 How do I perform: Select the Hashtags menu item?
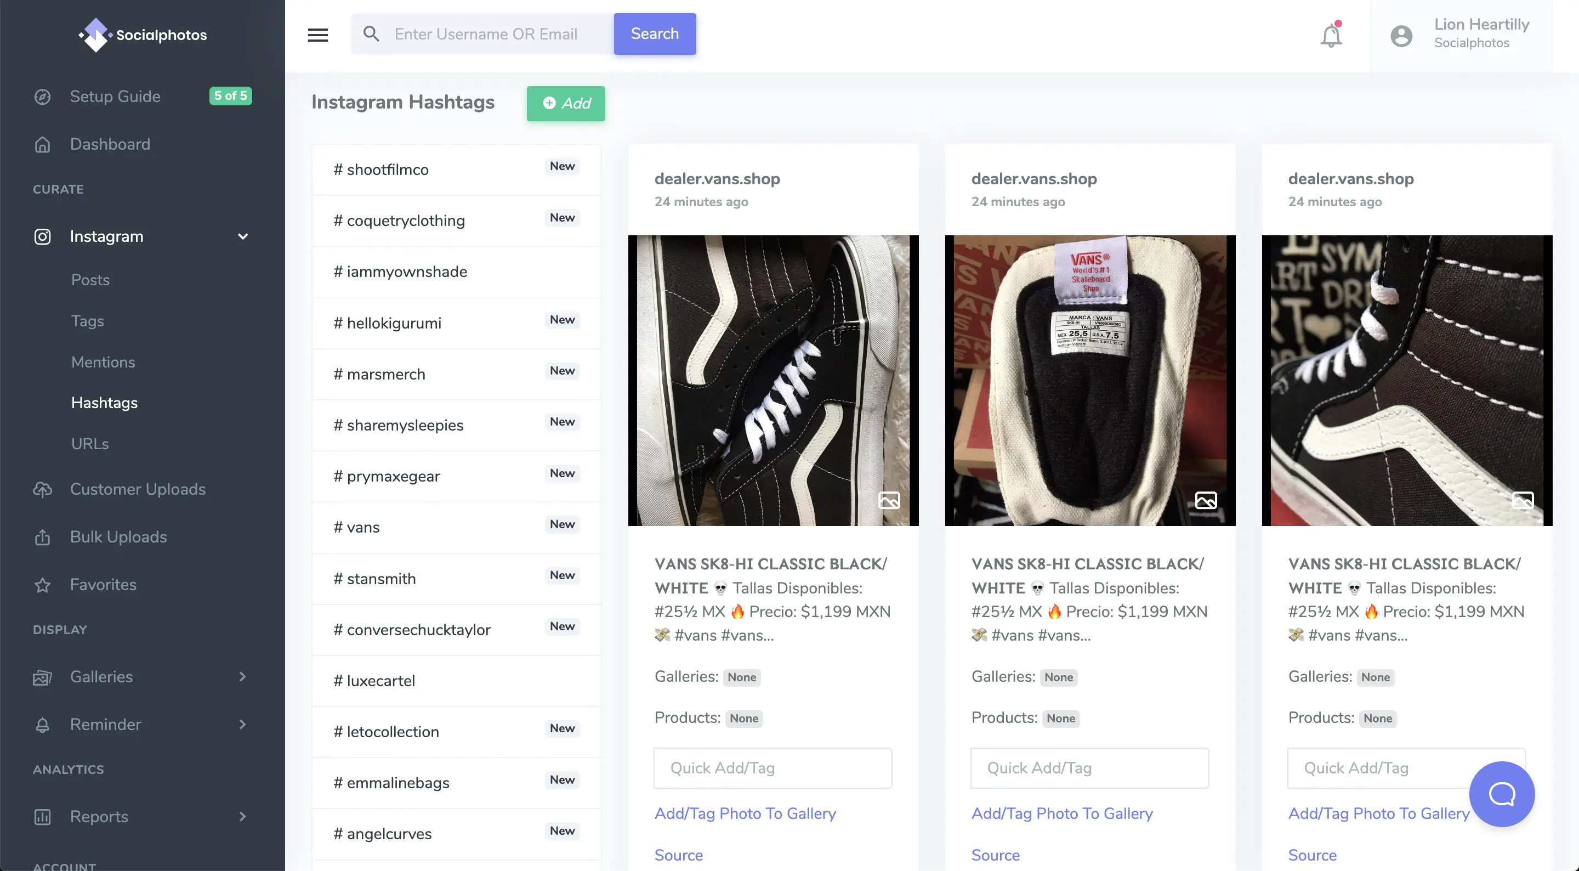[104, 403]
